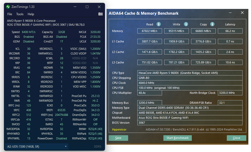
Task: Click the Speed value 6400 MT/s
Action: click(x=29, y=32)
